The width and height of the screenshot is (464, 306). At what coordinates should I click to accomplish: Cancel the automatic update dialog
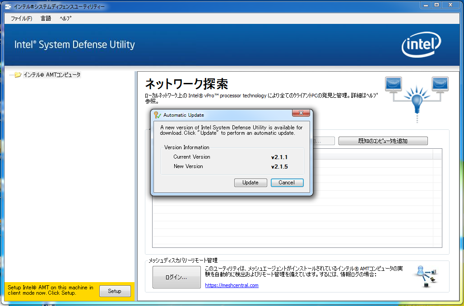point(287,183)
